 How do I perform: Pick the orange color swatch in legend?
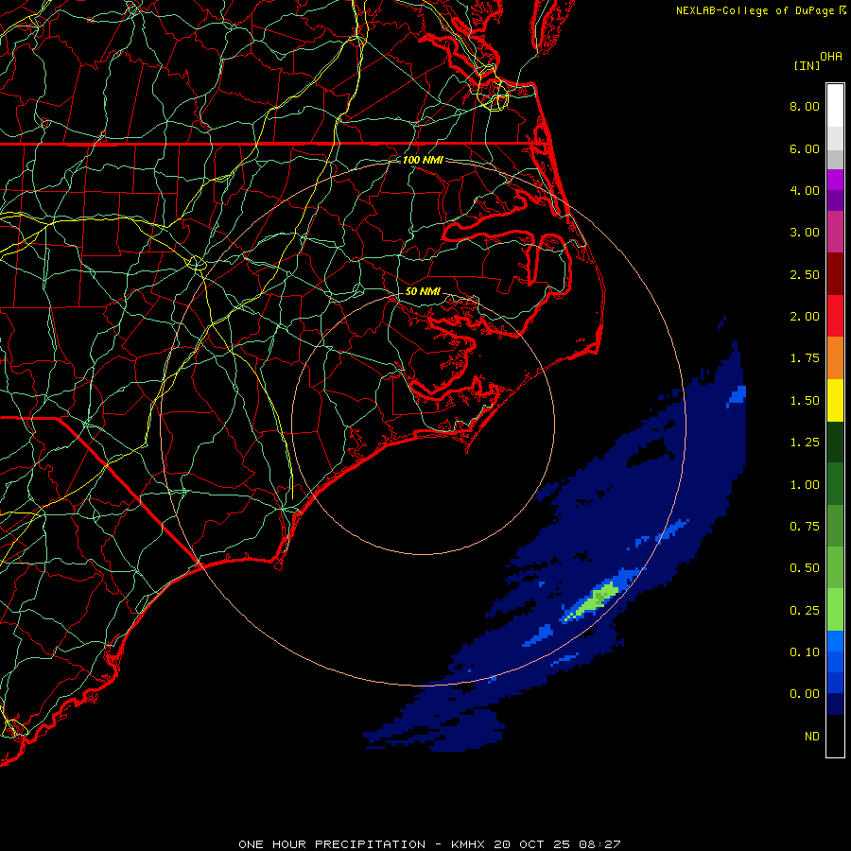[835, 358]
